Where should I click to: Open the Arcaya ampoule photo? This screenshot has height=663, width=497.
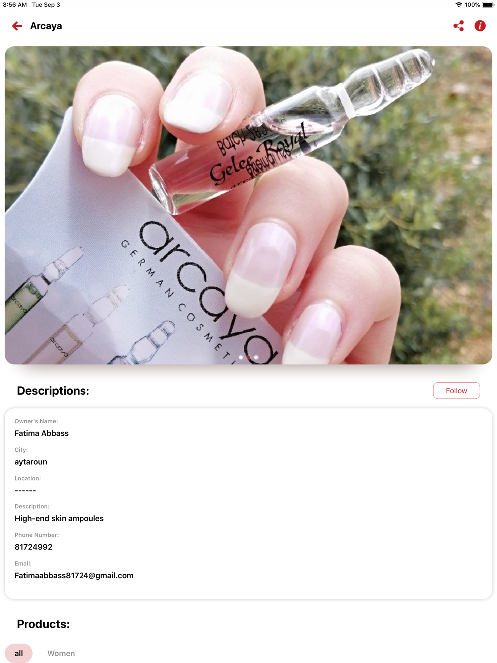[x=248, y=205]
